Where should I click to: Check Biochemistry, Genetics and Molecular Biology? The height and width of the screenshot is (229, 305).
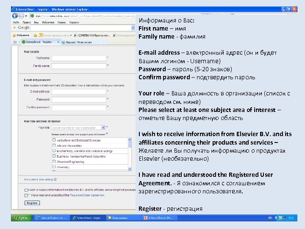(54, 151)
